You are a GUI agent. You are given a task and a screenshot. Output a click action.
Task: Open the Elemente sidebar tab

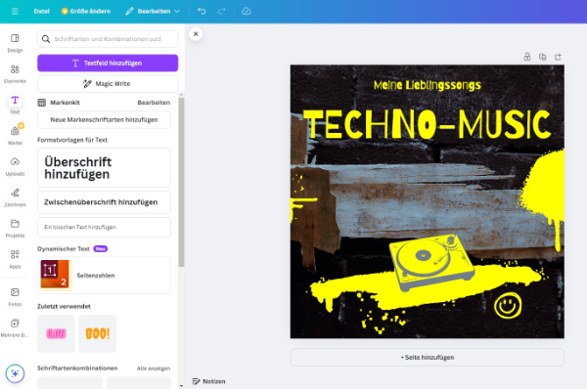point(15,73)
